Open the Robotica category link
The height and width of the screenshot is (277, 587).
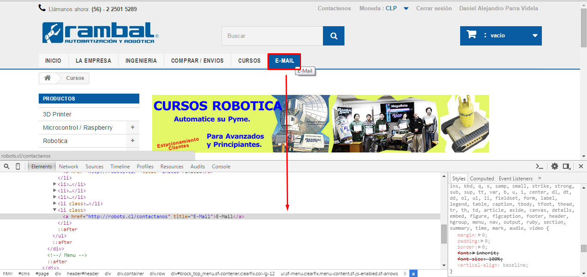(x=55, y=141)
